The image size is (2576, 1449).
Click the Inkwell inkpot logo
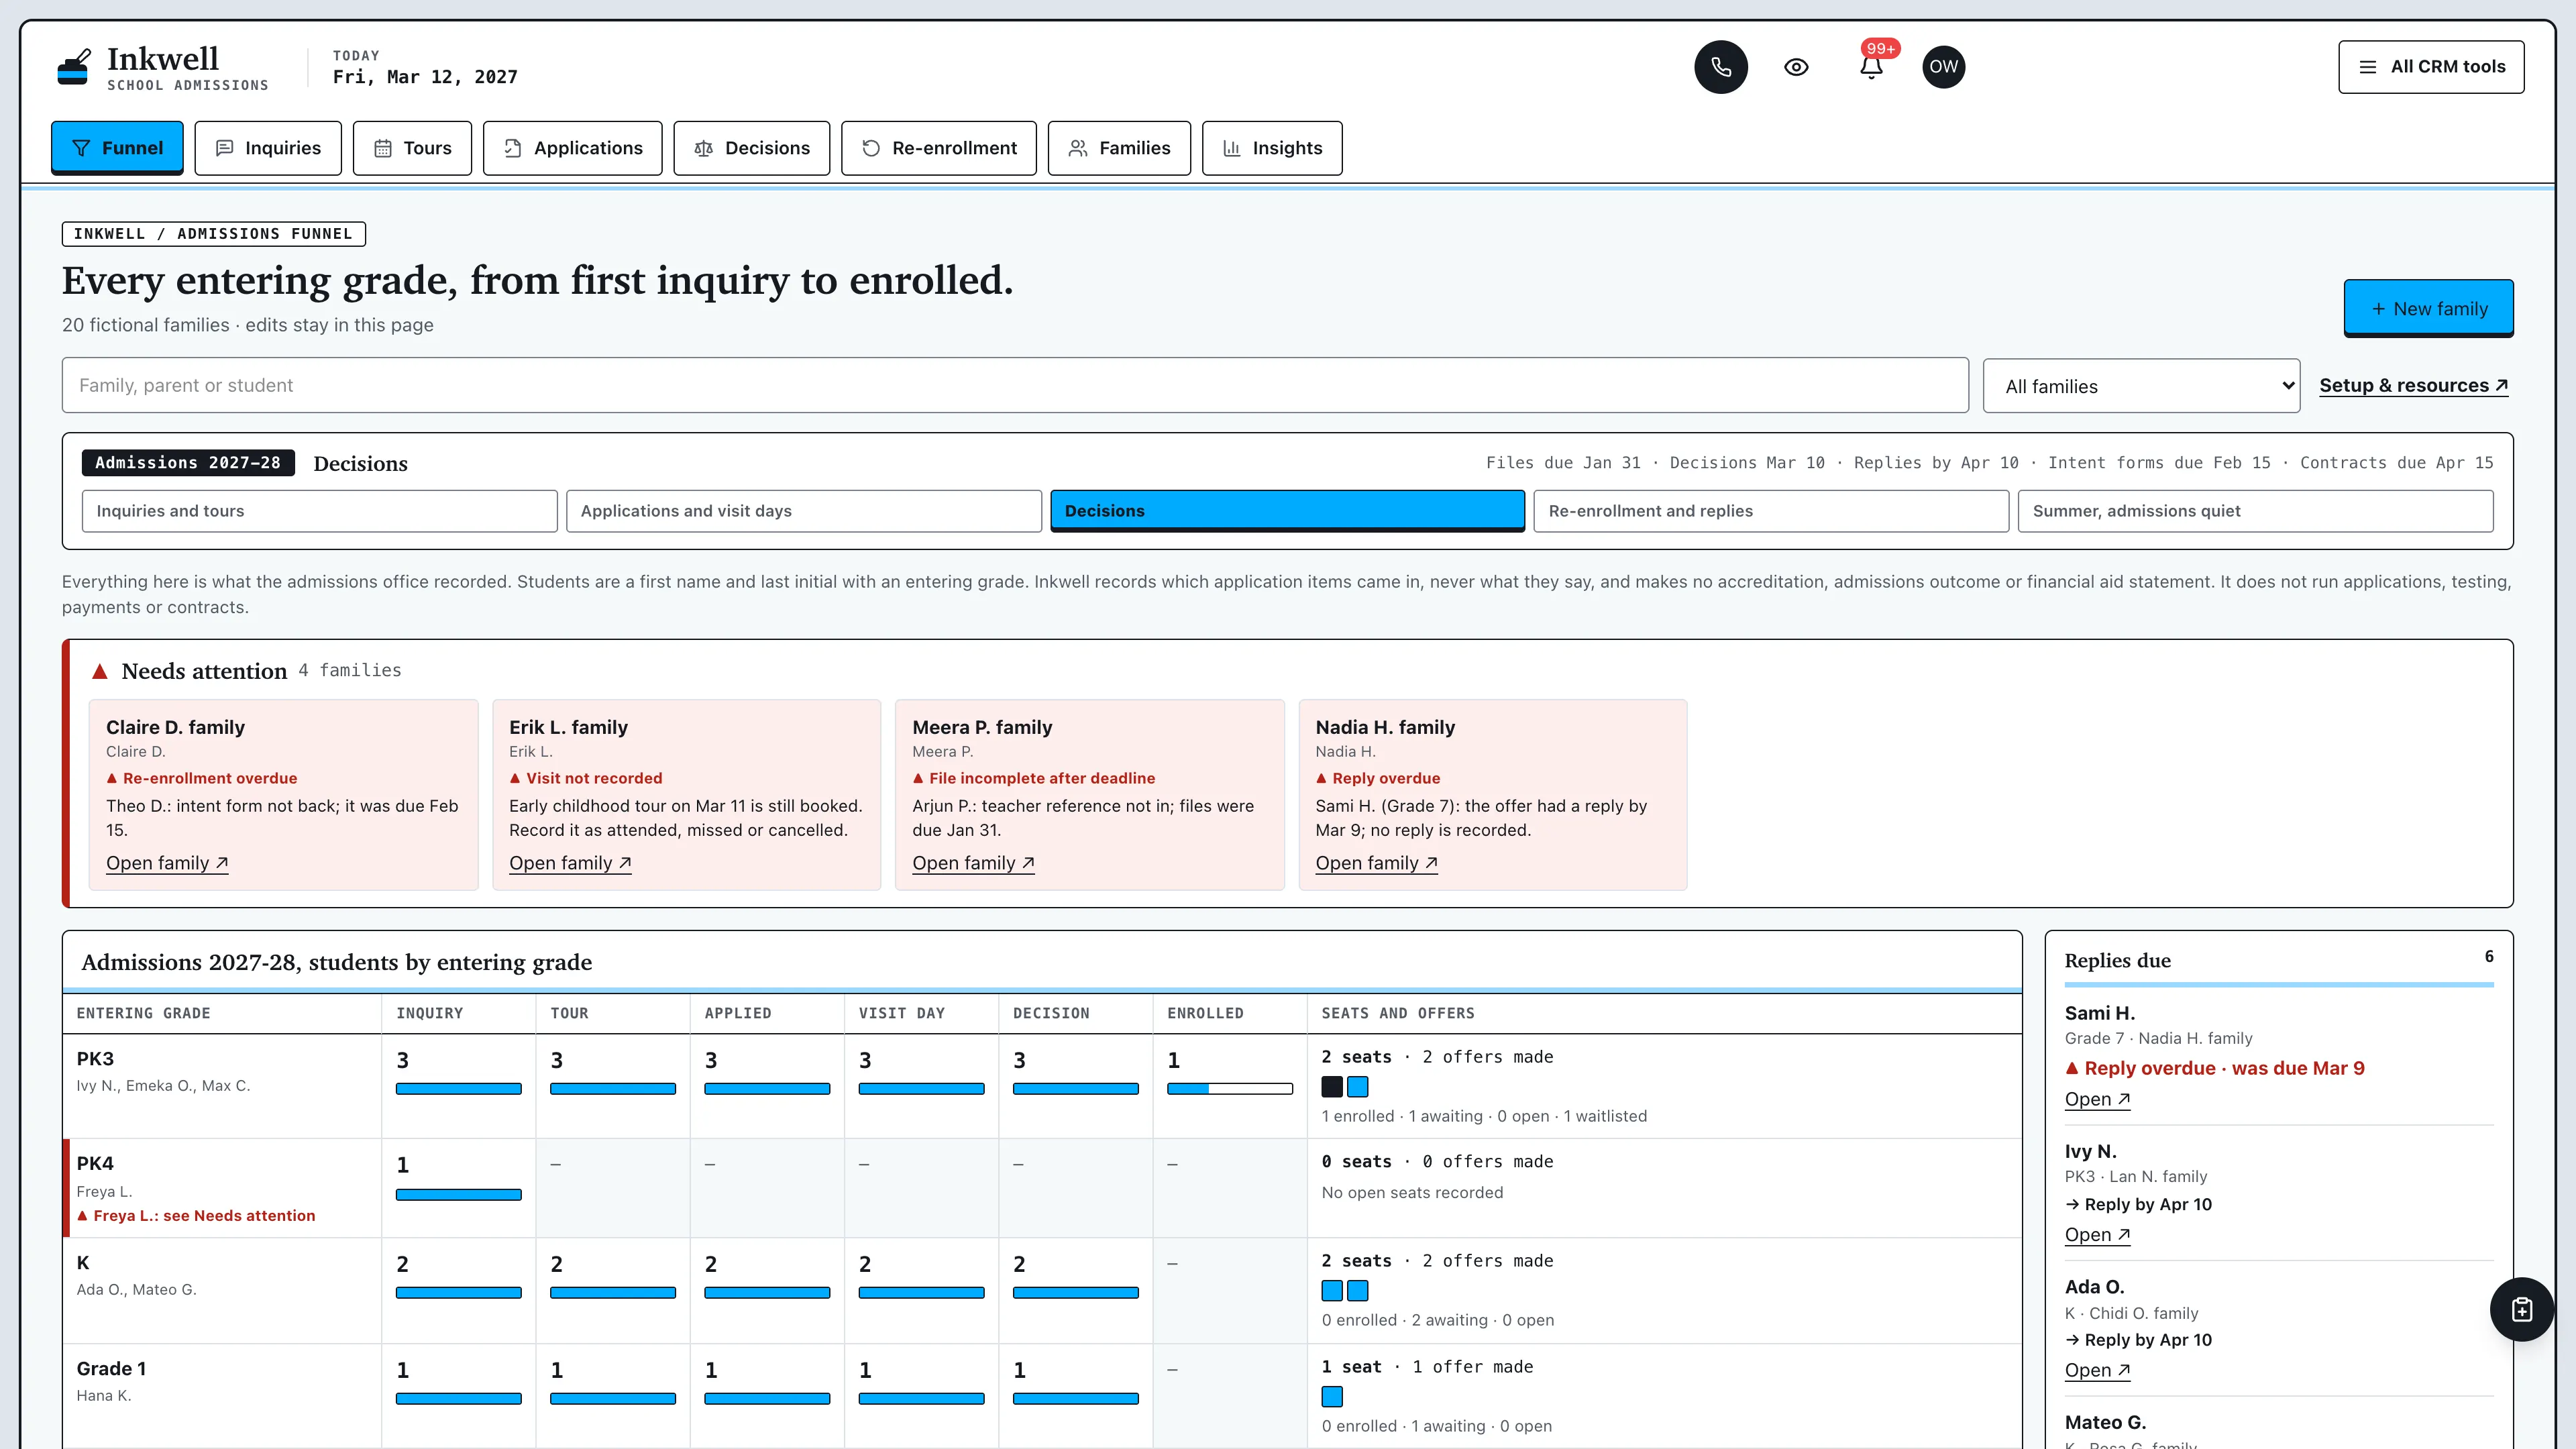(74, 67)
